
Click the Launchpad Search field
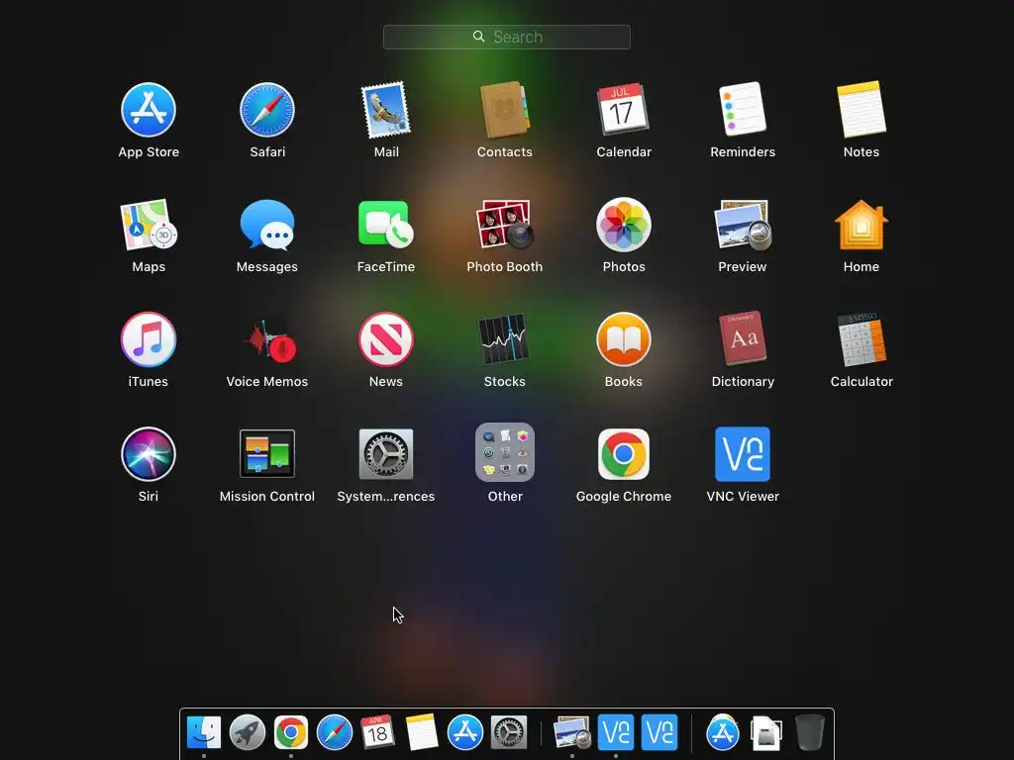pyautogui.click(x=506, y=37)
